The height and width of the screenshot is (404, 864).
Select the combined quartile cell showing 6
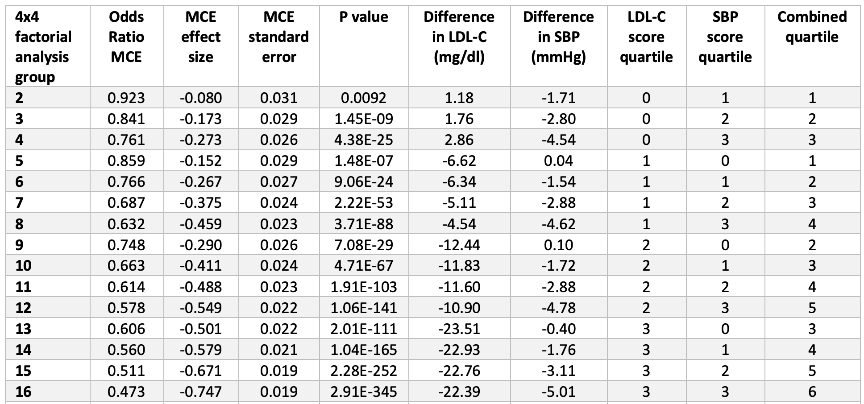[x=812, y=392]
